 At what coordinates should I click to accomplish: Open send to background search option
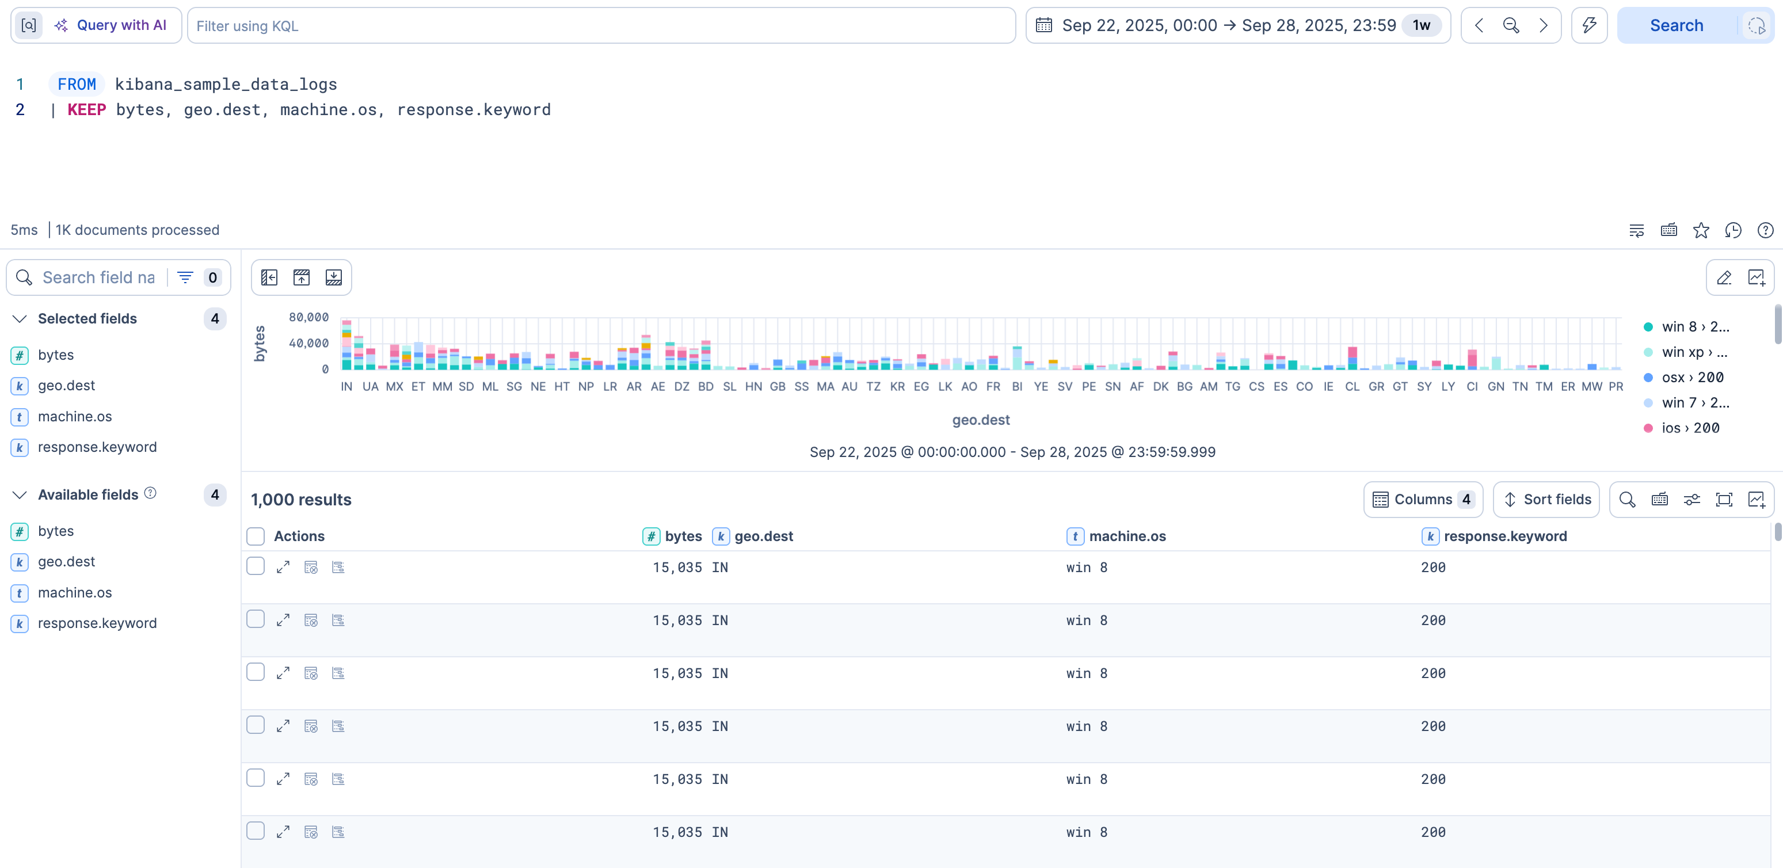[x=1756, y=25]
